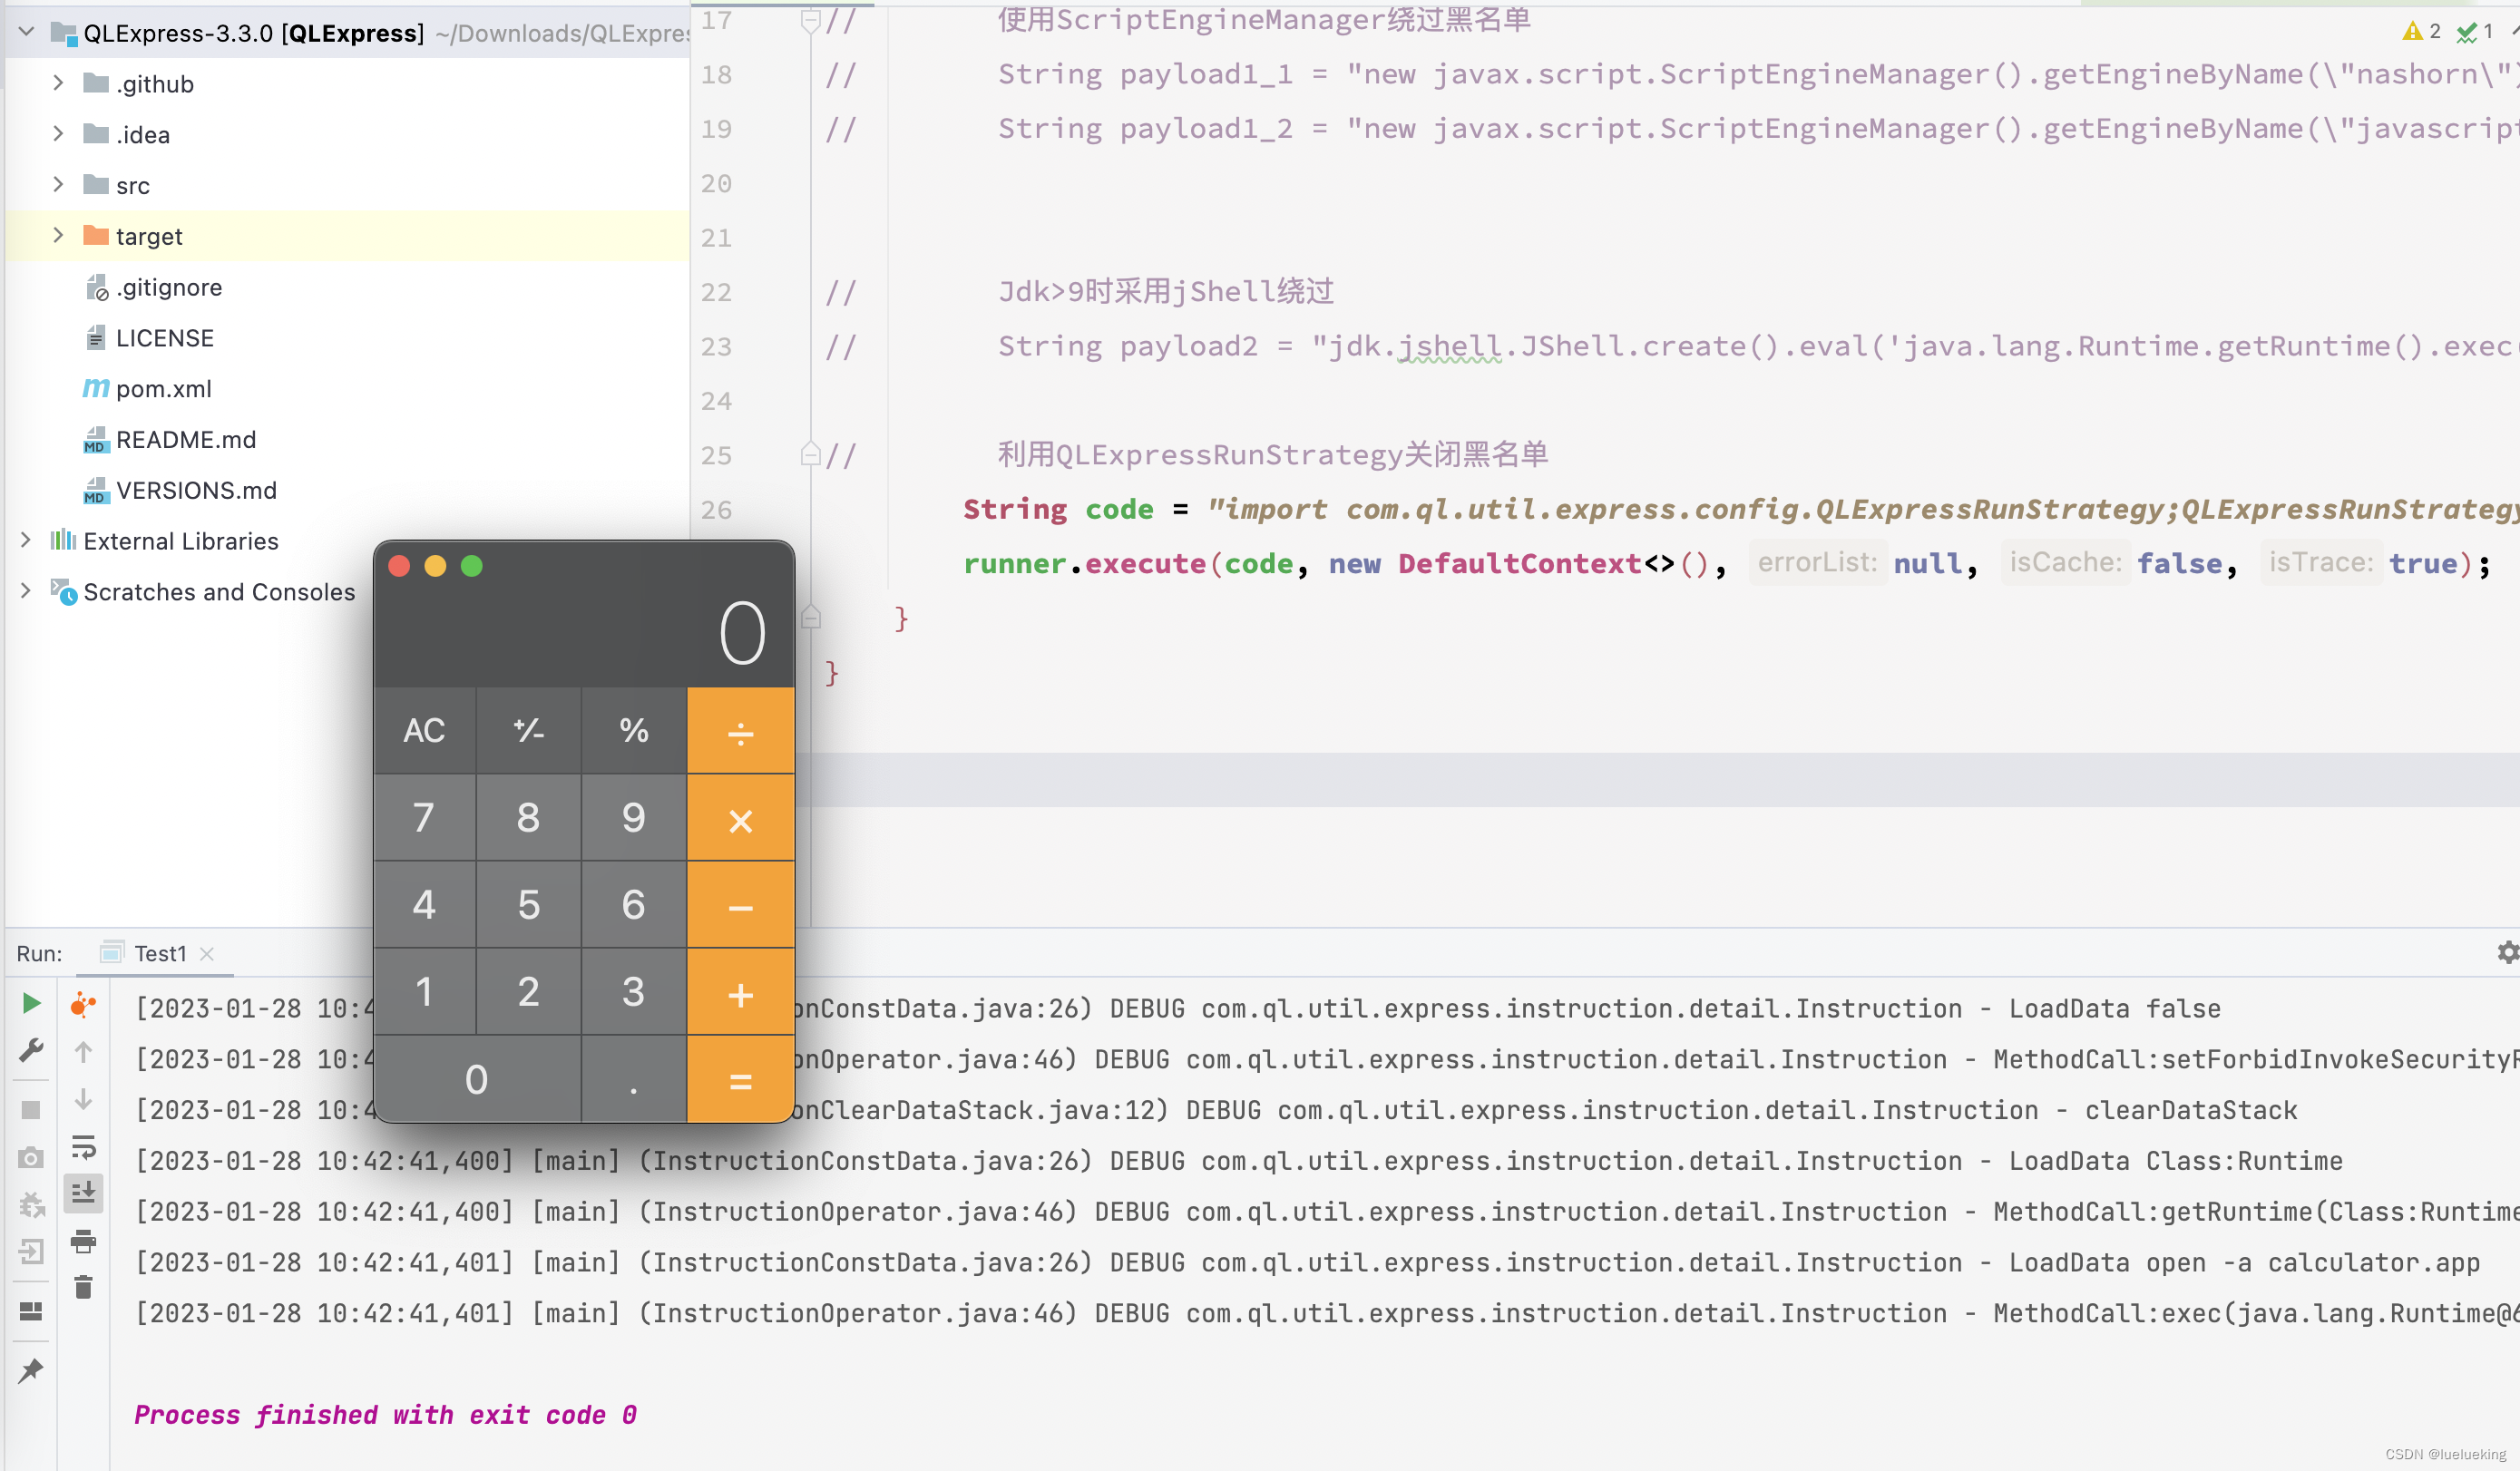The width and height of the screenshot is (2520, 1471).
Task: Click digit 7 on Calculator
Action: click(424, 818)
